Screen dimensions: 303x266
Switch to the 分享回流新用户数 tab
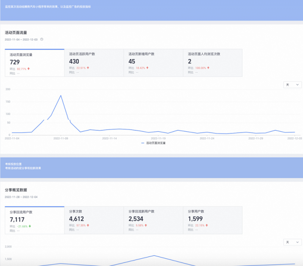pyautogui.click(x=153, y=220)
